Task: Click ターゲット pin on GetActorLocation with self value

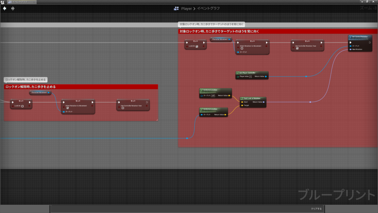Action: point(202,96)
